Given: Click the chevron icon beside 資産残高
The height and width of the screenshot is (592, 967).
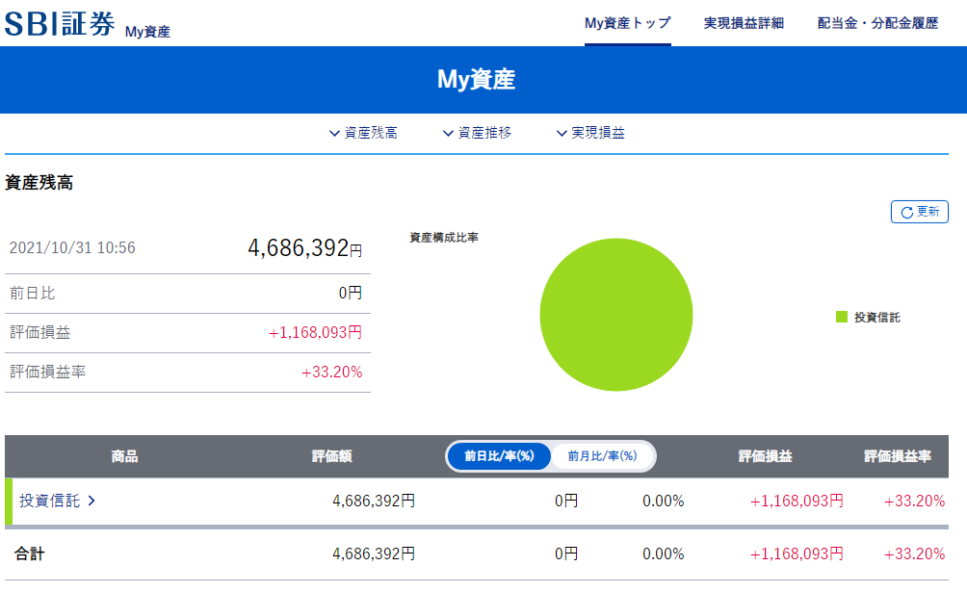Looking at the screenshot, I should click(334, 134).
